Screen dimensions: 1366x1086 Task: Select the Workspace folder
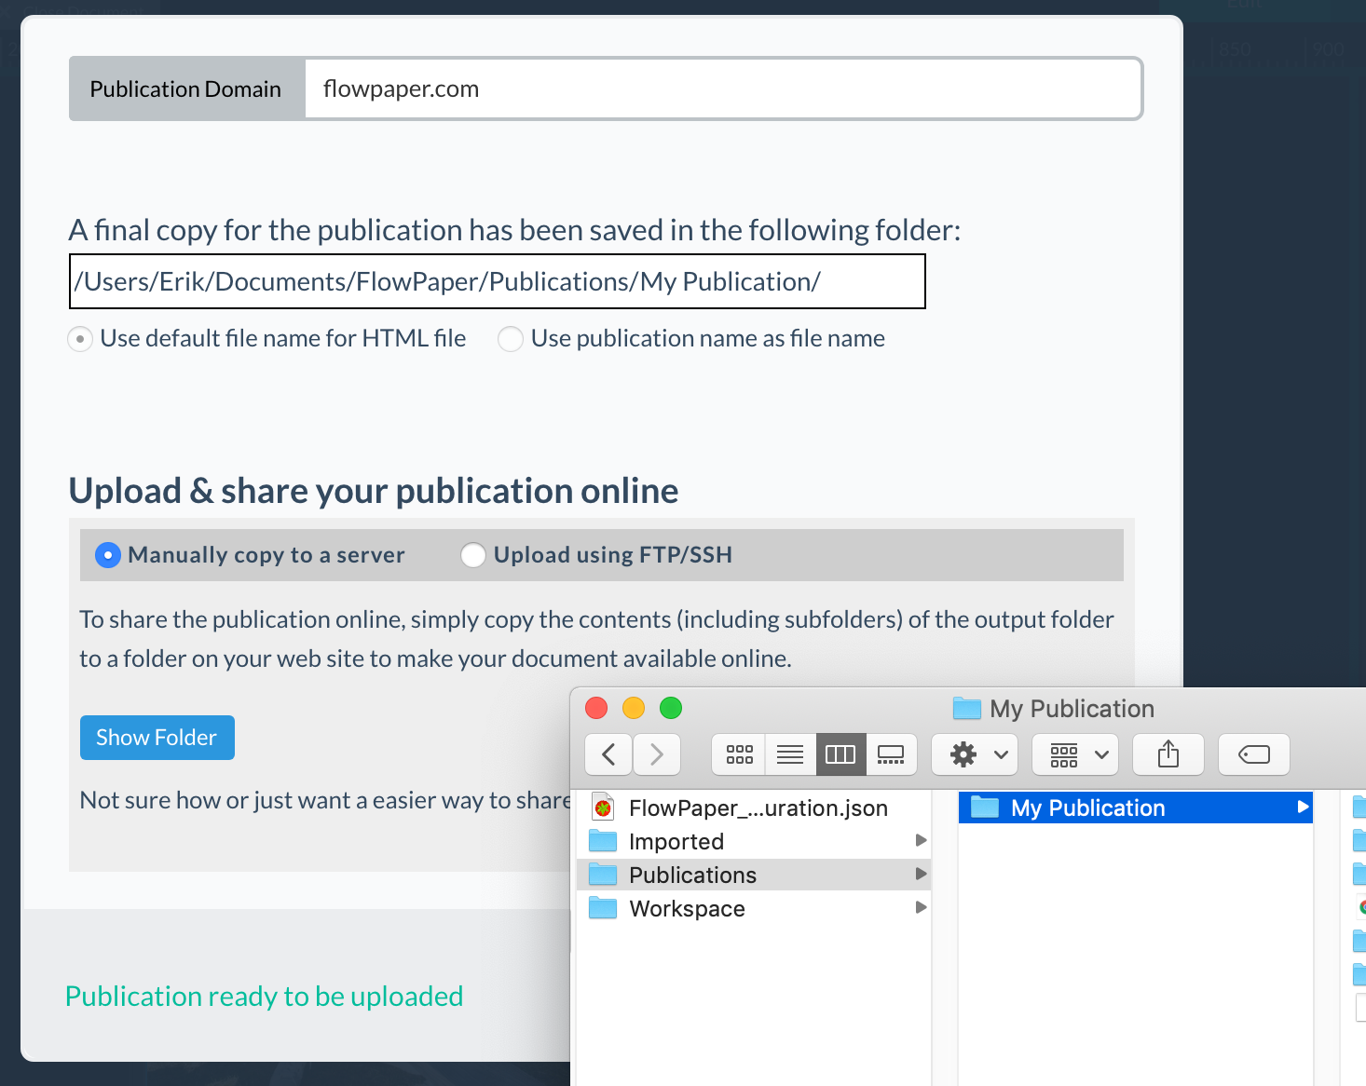pos(755,908)
